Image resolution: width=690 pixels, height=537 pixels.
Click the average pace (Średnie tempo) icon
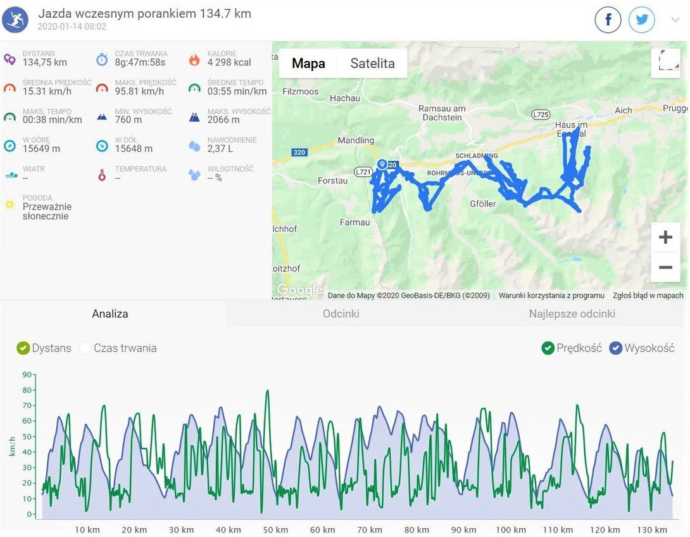194,88
